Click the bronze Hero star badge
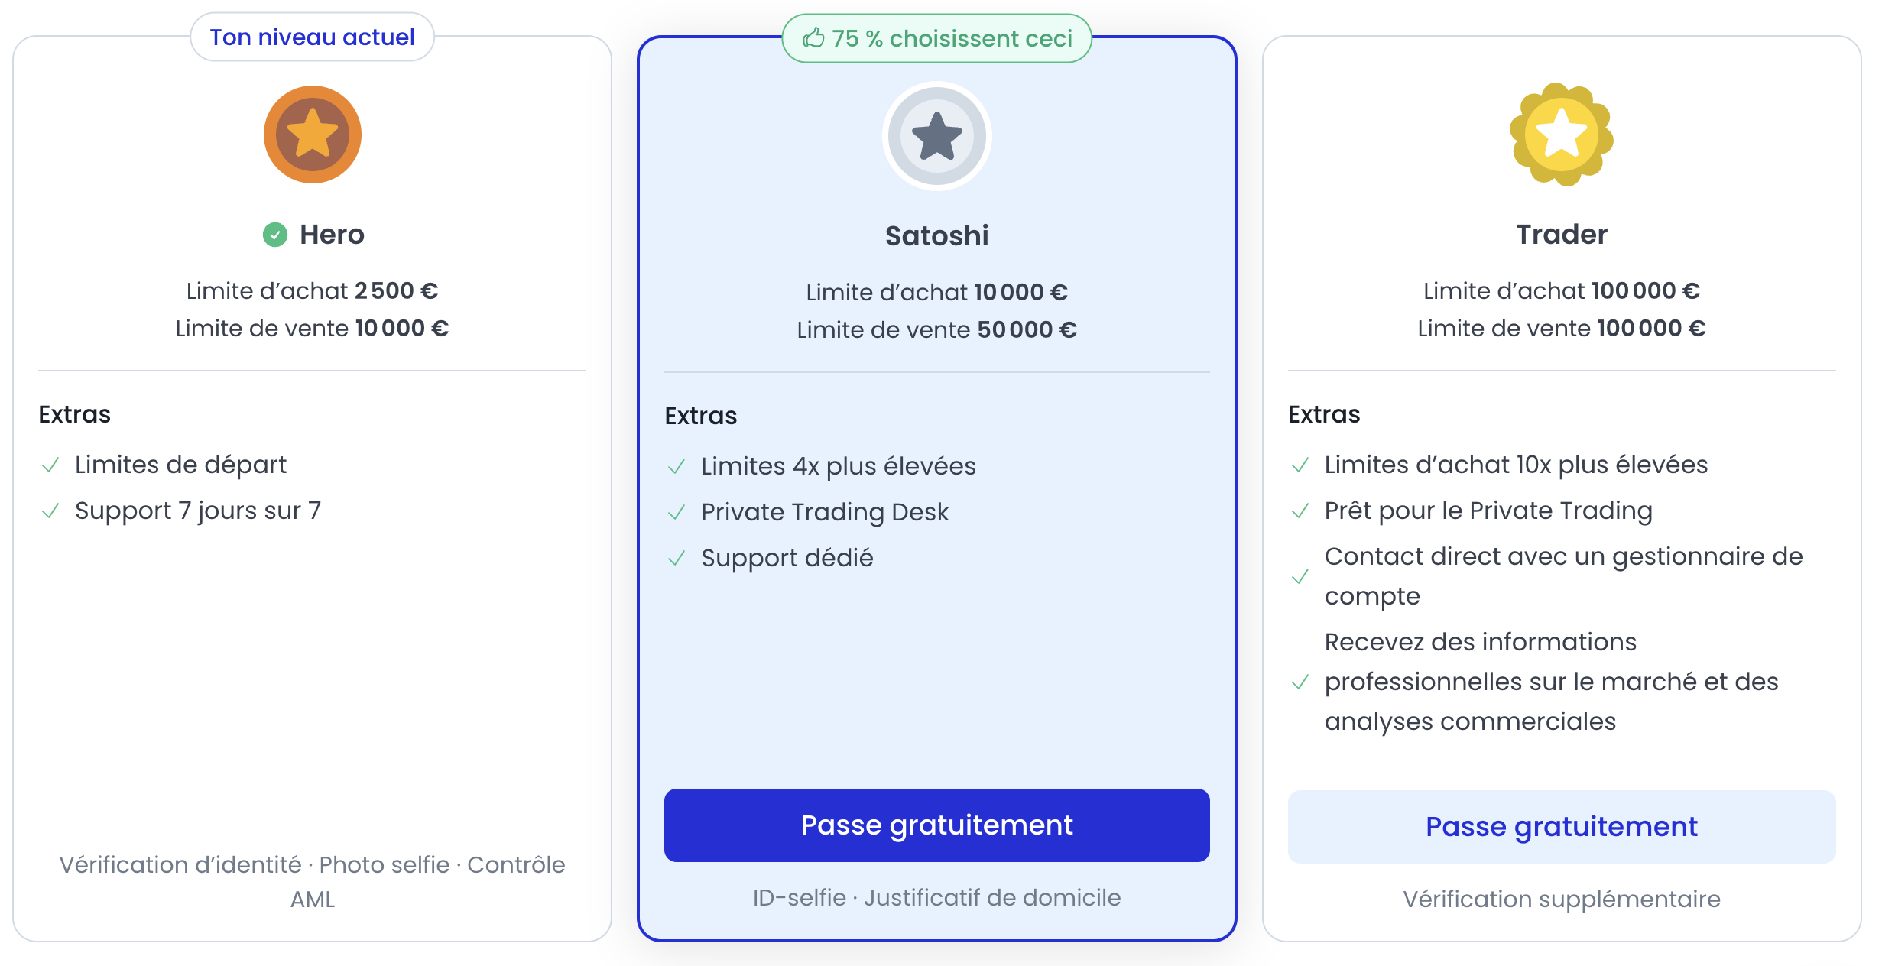 click(313, 135)
